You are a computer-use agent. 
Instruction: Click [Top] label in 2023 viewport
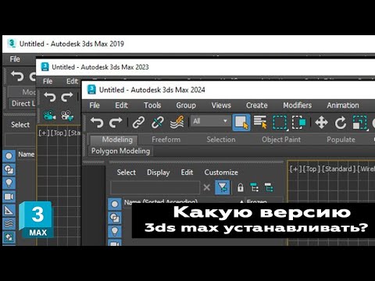click(x=59, y=133)
